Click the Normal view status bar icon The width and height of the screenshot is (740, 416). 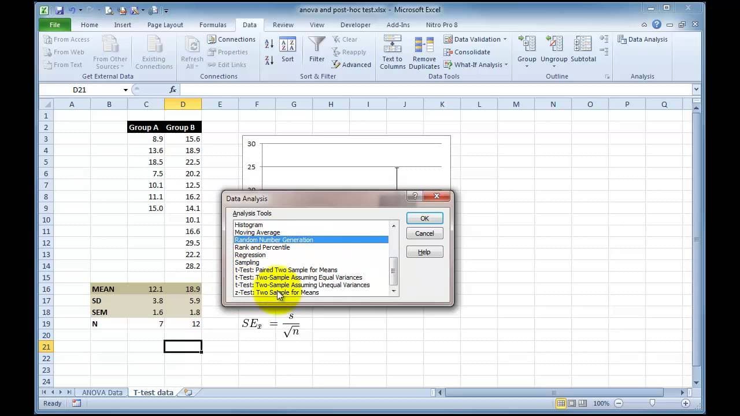560,403
